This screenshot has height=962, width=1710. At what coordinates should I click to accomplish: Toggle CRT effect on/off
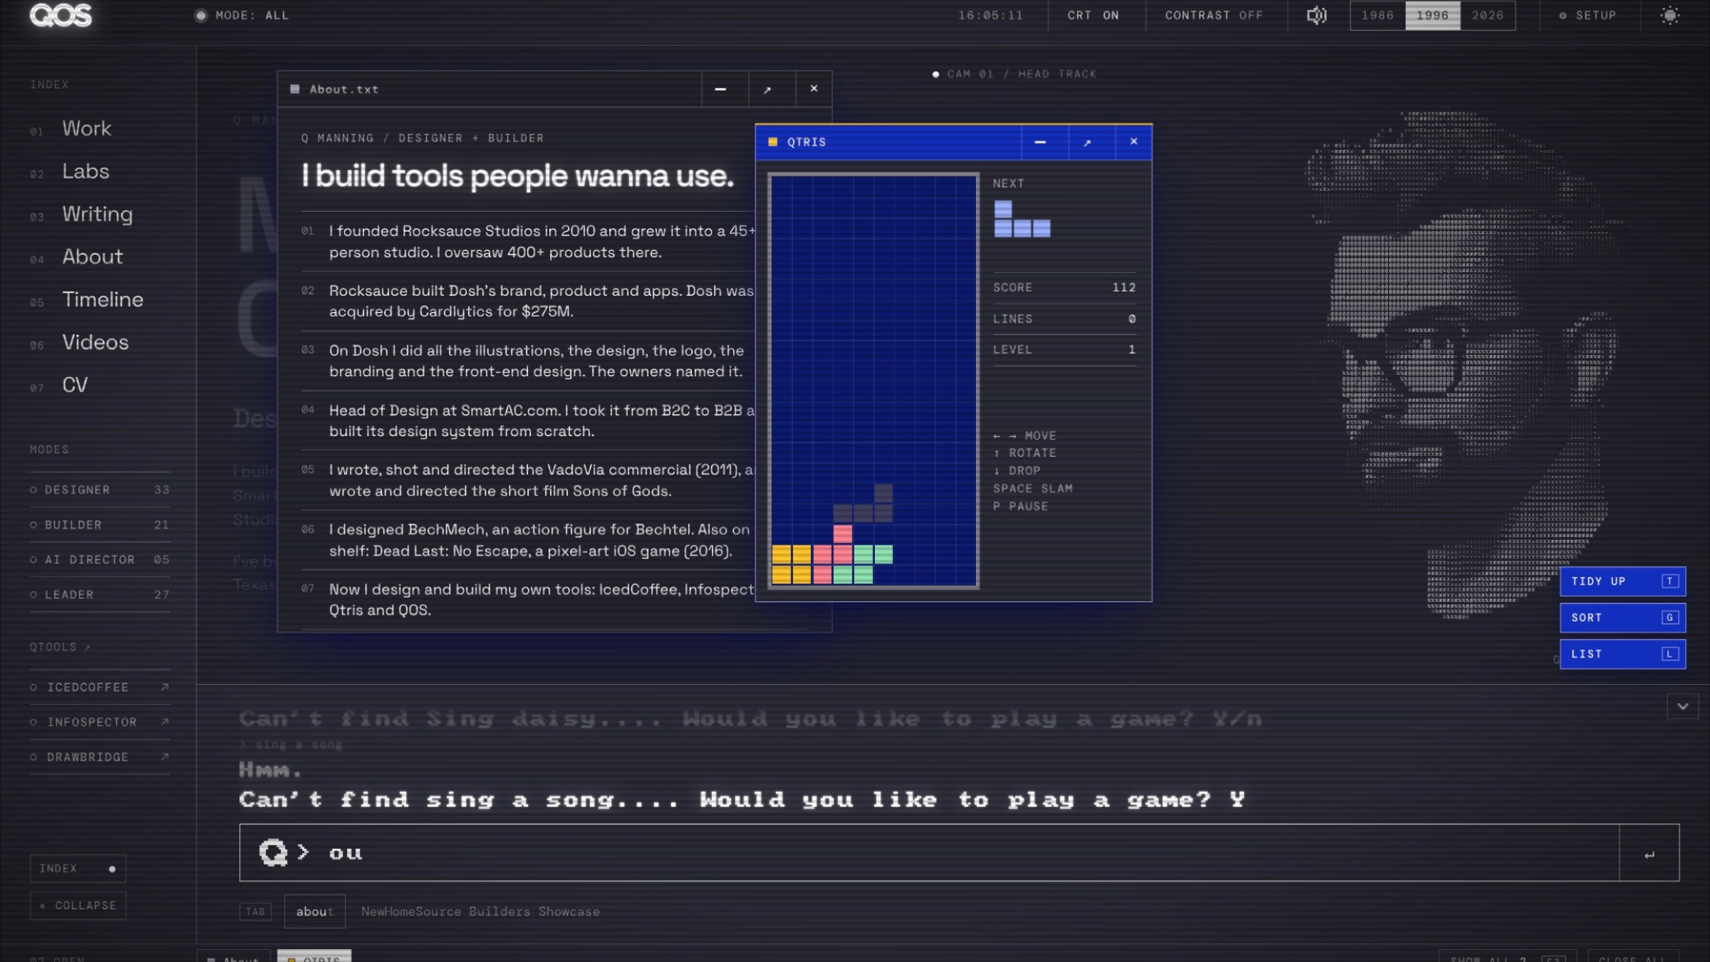1093,15
